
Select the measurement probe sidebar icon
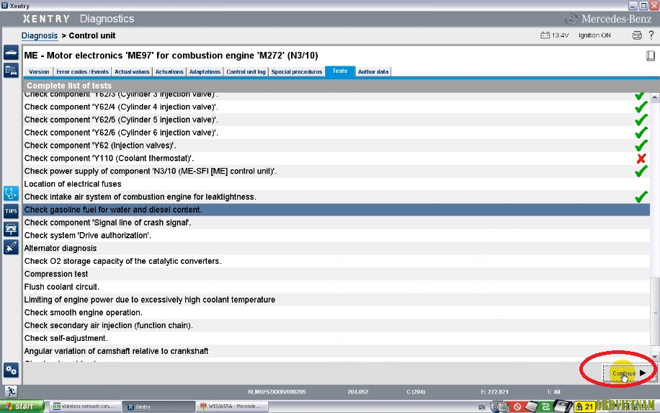(11, 247)
